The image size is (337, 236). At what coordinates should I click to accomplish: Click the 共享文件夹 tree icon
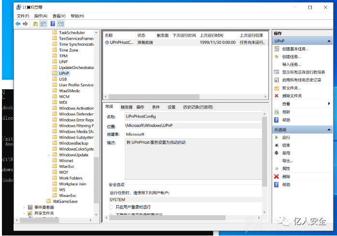click(x=30, y=213)
